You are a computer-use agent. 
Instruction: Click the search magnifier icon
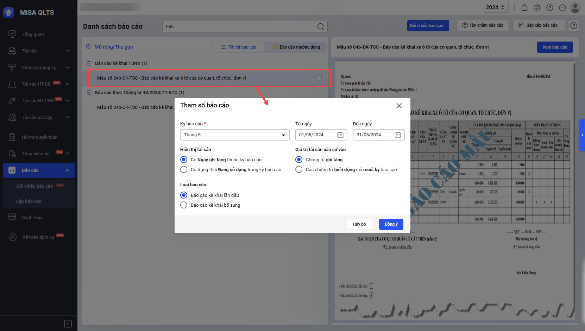pyautogui.click(x=320, y=27)
